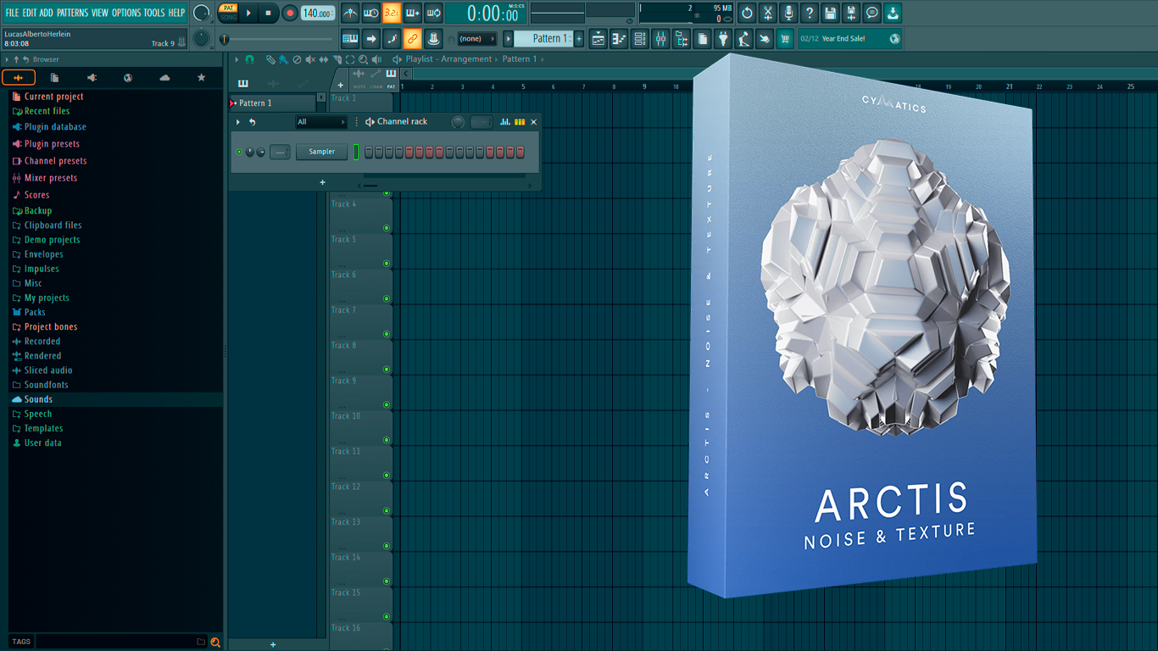
Task: Adjust the main volume knob
Action: [201, 14]
